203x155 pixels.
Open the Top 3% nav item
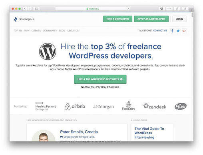pos(18,31)
